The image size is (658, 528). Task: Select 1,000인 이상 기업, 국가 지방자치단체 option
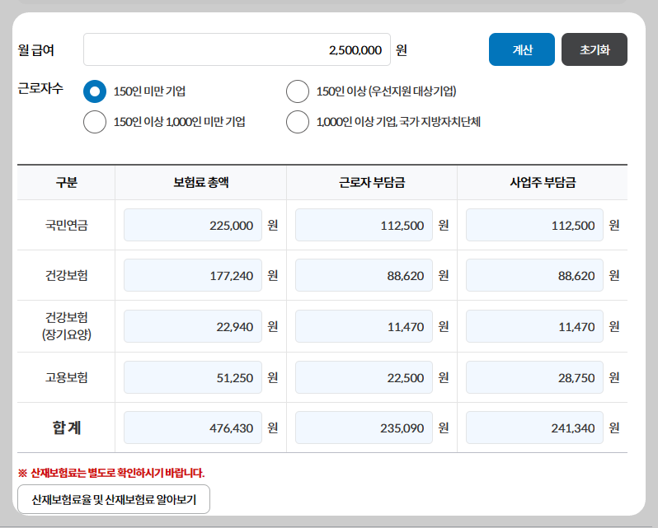pos(298,122)
